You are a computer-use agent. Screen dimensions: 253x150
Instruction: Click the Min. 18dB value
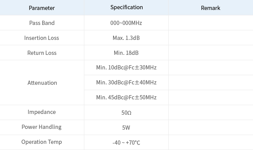[x=126, y=53]
